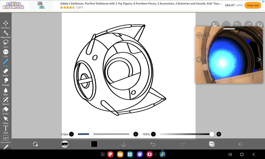The height and width of the screenshot is (159, 265).
Task: Open the ruler pencil icon
Action: (249, 24)
